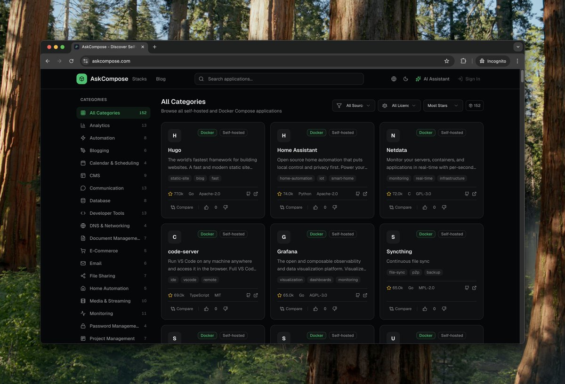Select All Categories in sidebar
Screen dimensions: 565x384
tap(113, 113)
